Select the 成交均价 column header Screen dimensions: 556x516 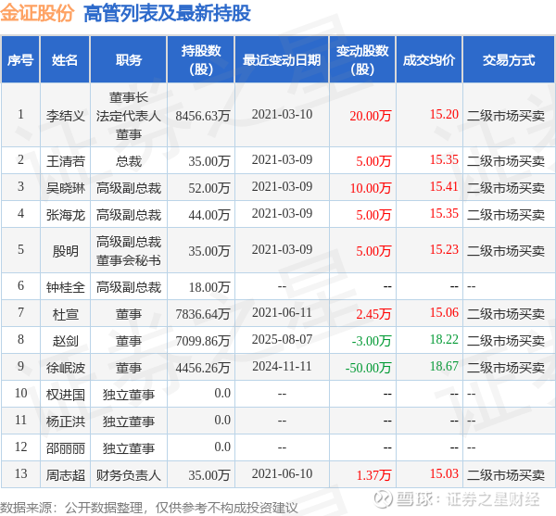(429, 59)
